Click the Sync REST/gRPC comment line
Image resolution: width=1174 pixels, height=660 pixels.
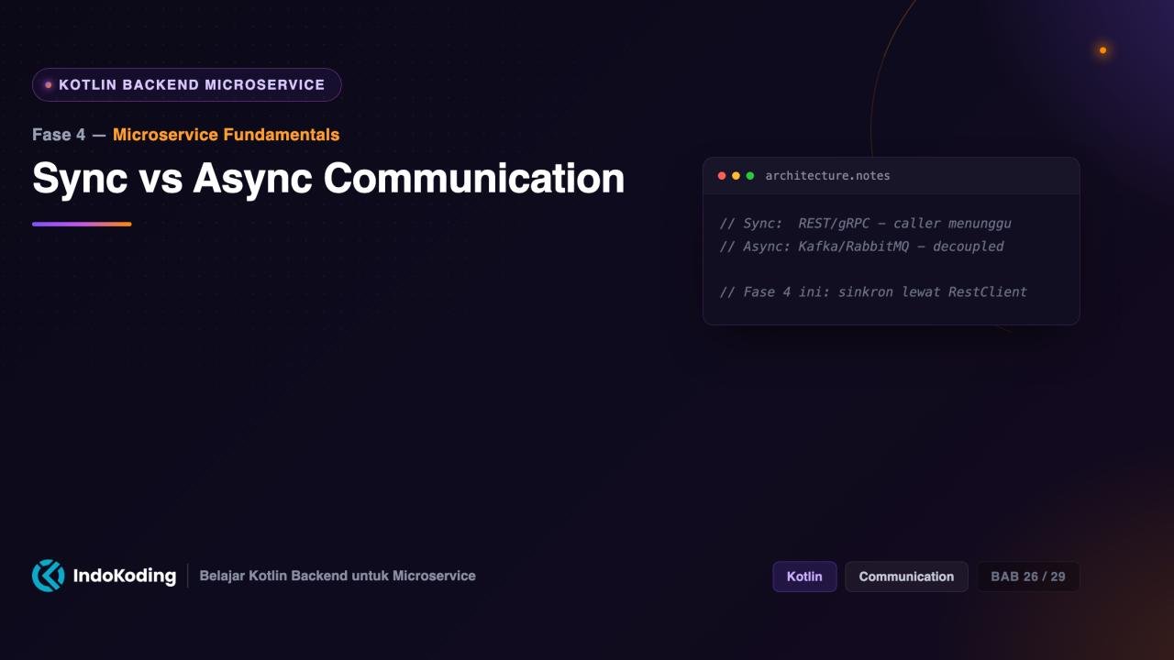[x=865, y=224]
